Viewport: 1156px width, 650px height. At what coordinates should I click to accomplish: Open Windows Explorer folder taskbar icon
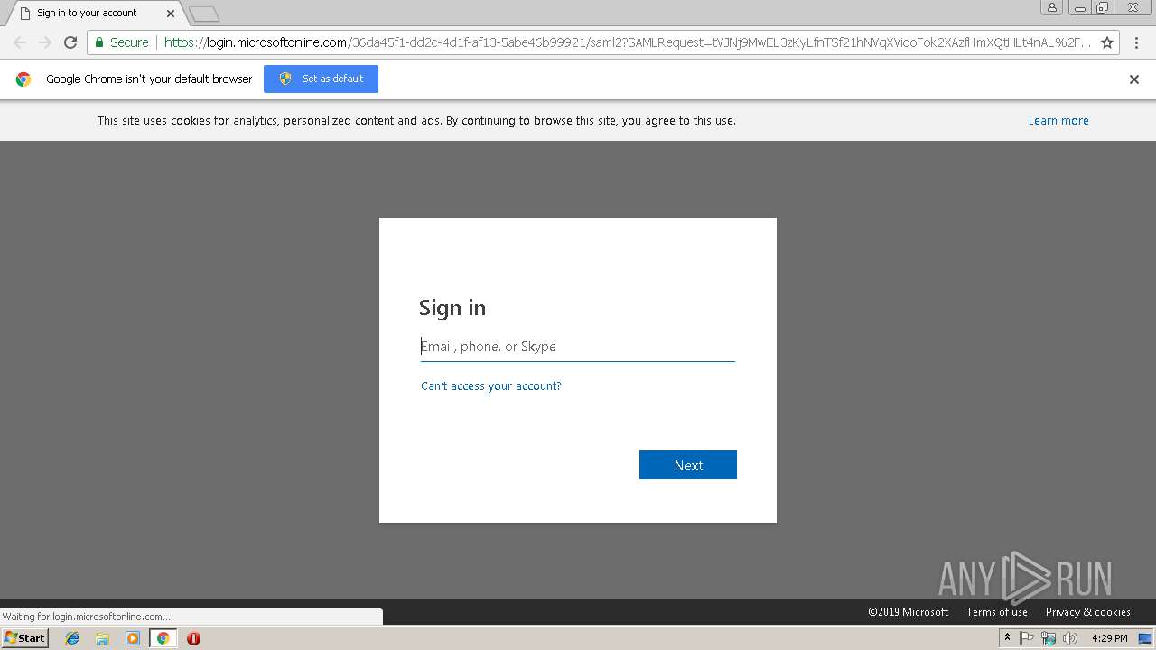102,638
